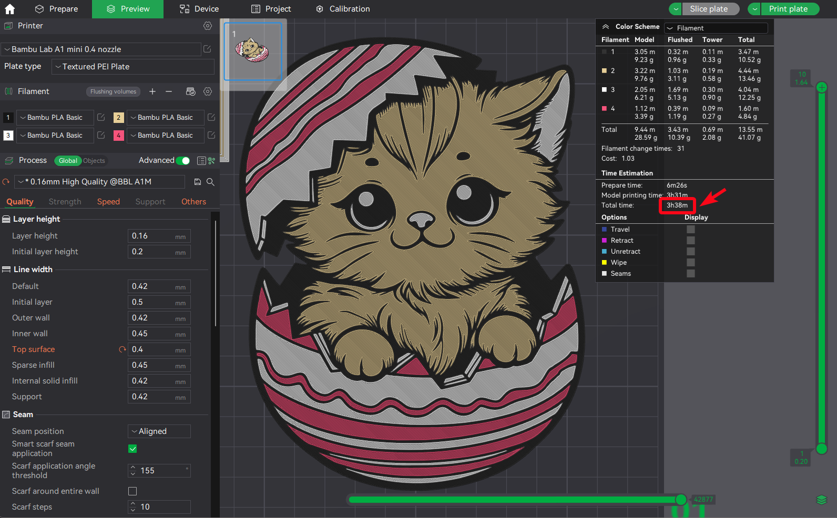The width and height of the screenshot is (837, 518).
Task: Edit filament 1 preset icon
Action: click(x=101, y=117)
